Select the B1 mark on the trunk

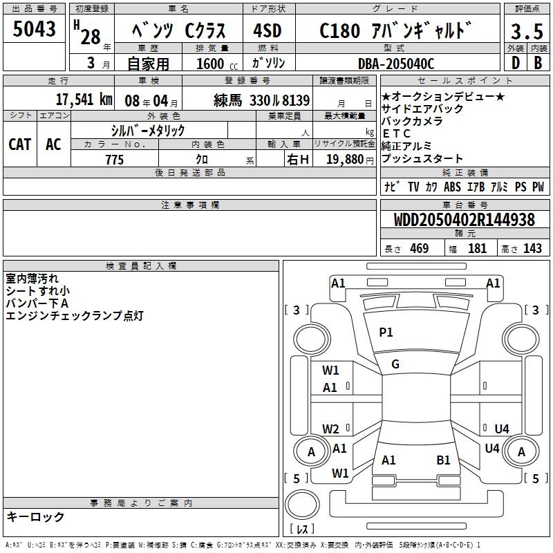tap(443, 460)
